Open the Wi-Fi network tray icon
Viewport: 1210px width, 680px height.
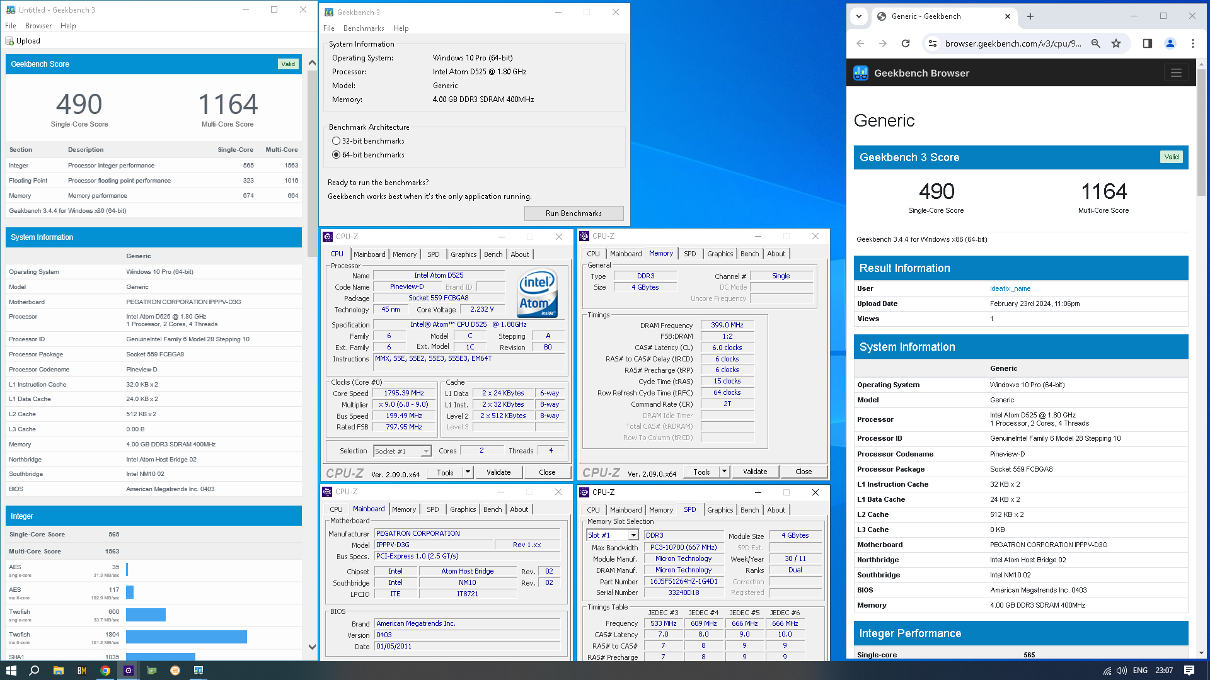[1107, 671]
